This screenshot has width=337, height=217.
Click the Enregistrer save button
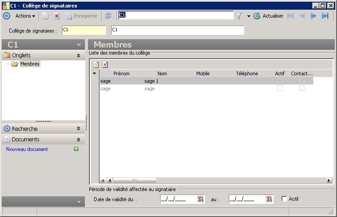point(82,16)
